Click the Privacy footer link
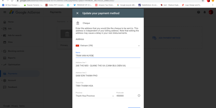The height and width of the screenshot is (108, 216). pos(14,106)
